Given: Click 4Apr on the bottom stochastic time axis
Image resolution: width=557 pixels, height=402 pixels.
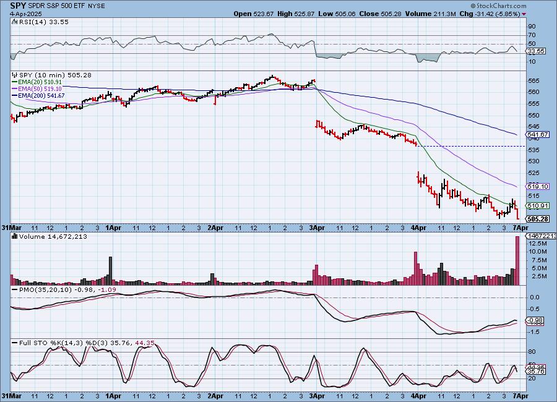Looking at the screenshot, I should point(418,396).
